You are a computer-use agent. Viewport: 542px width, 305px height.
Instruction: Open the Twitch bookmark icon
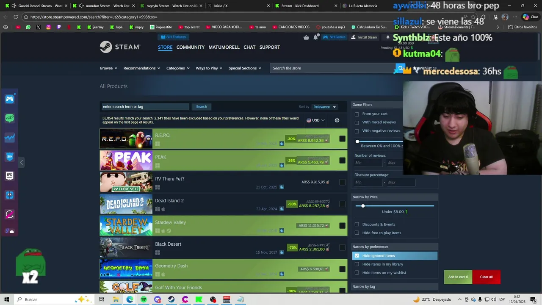58,27
